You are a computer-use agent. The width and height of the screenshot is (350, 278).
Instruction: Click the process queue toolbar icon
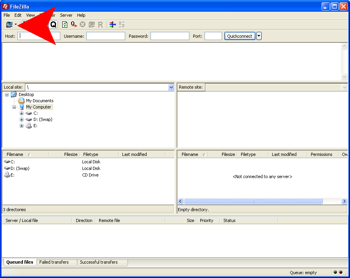[x=74, y=24]
